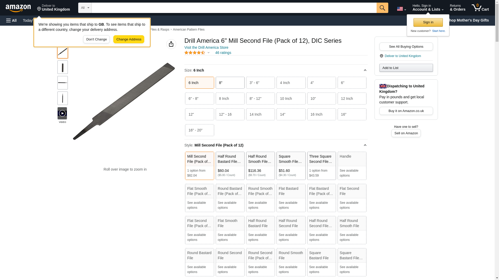Select the second product image thumbnail
The height and width of the screenshot is (280, 499).
pyautogui.click(x=62, y=67)
